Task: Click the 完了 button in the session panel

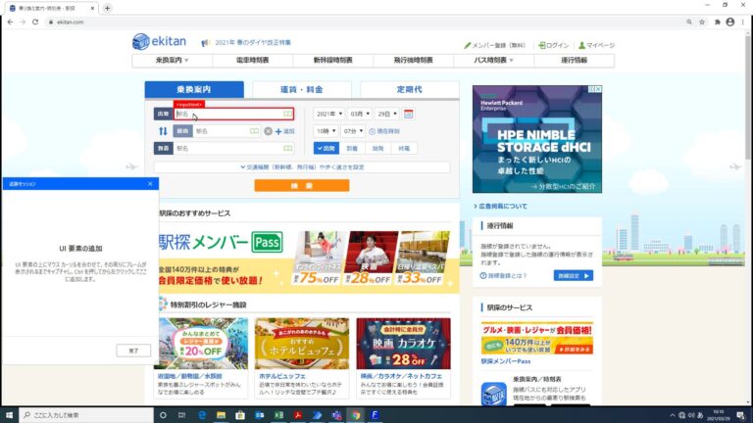Action: point(133,351)
